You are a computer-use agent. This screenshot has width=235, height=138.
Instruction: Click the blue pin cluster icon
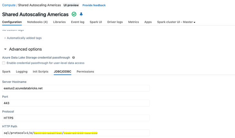(81, 14)
